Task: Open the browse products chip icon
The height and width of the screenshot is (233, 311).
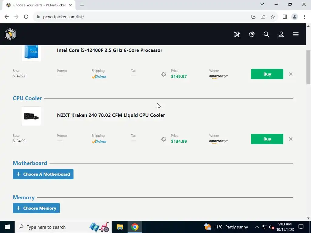Action: point(252,34)
